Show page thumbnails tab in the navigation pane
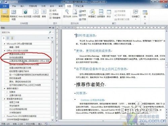Image resolution: width=168 pixels, height=126 pixels. coord(8,38)
